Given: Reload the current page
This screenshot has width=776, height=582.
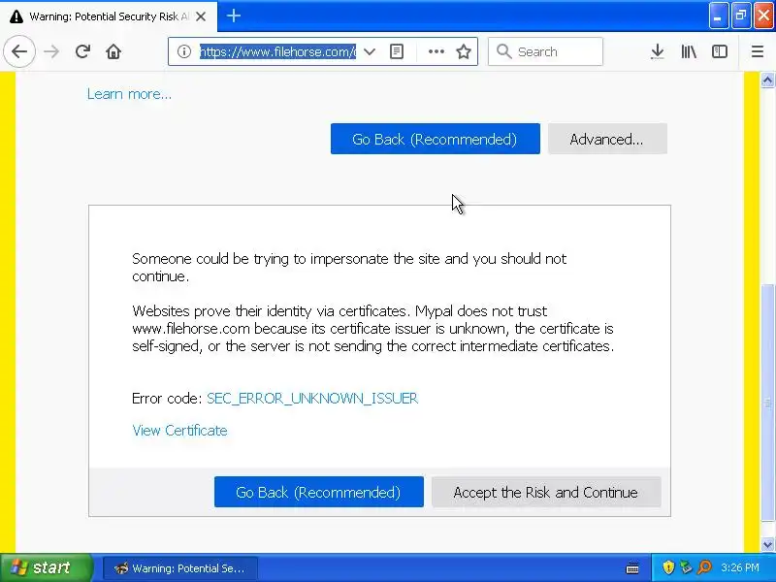Looking at the screenshot, I should [82, 51].
